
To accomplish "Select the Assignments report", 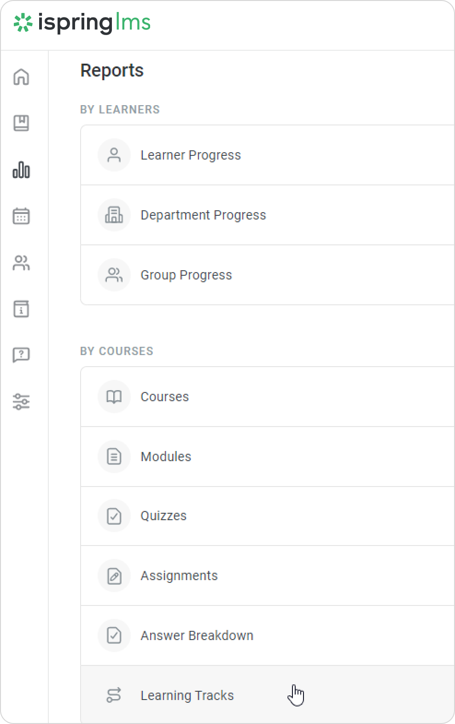I will click(x=179, y=576).
